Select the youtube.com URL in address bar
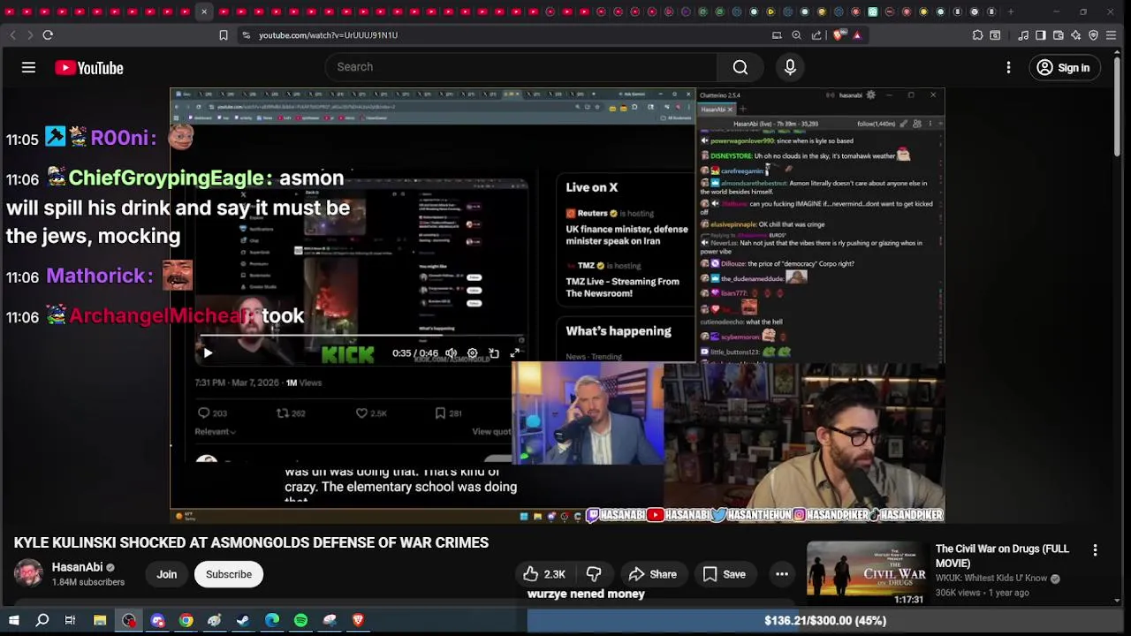The width and height of the screenshot is (1131, 636). [x=328, y=35]
